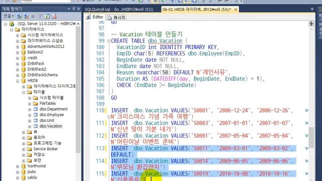Click the word-wrap arrow glyph on line 113
This screenshot has width=322, height=181.
click(x=306, y=149)
